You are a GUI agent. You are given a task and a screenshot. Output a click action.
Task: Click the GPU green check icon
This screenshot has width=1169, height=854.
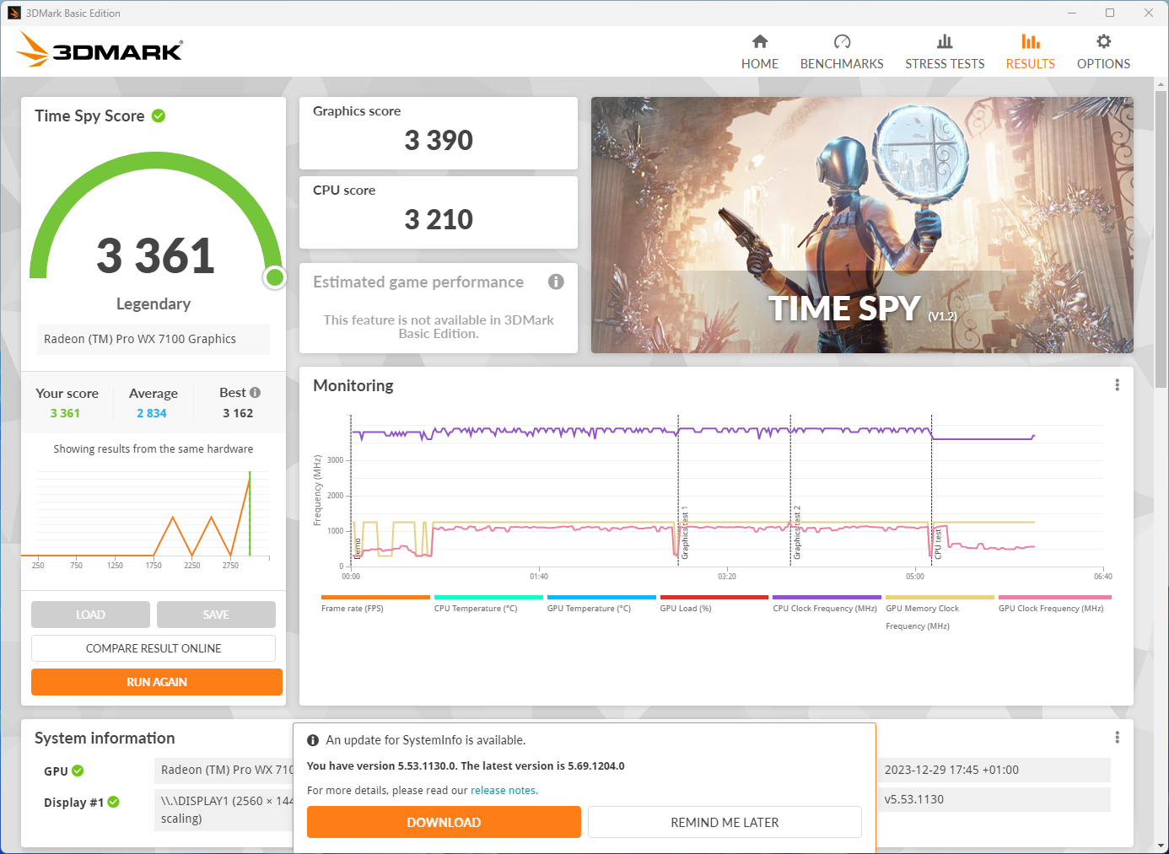(78, 771)
